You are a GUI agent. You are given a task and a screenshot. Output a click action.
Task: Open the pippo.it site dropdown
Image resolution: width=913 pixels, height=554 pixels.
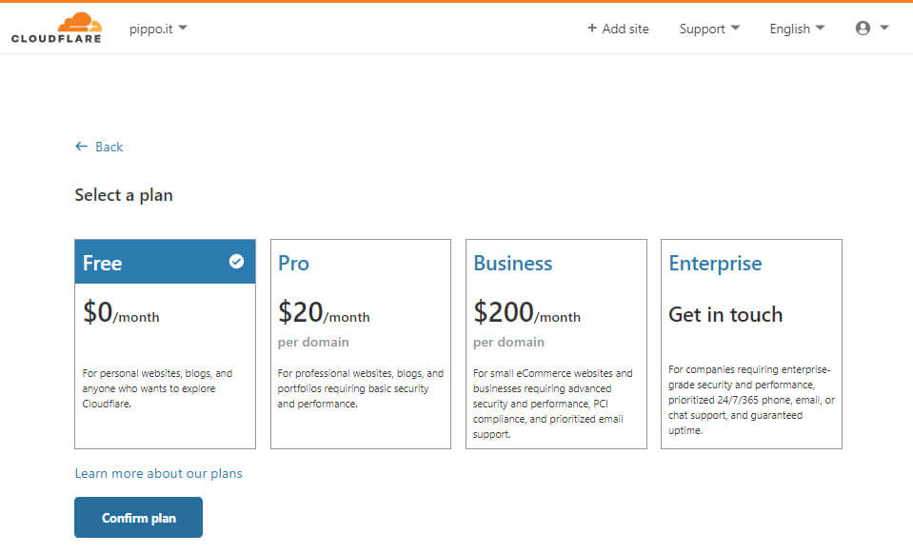click(158, 29)
